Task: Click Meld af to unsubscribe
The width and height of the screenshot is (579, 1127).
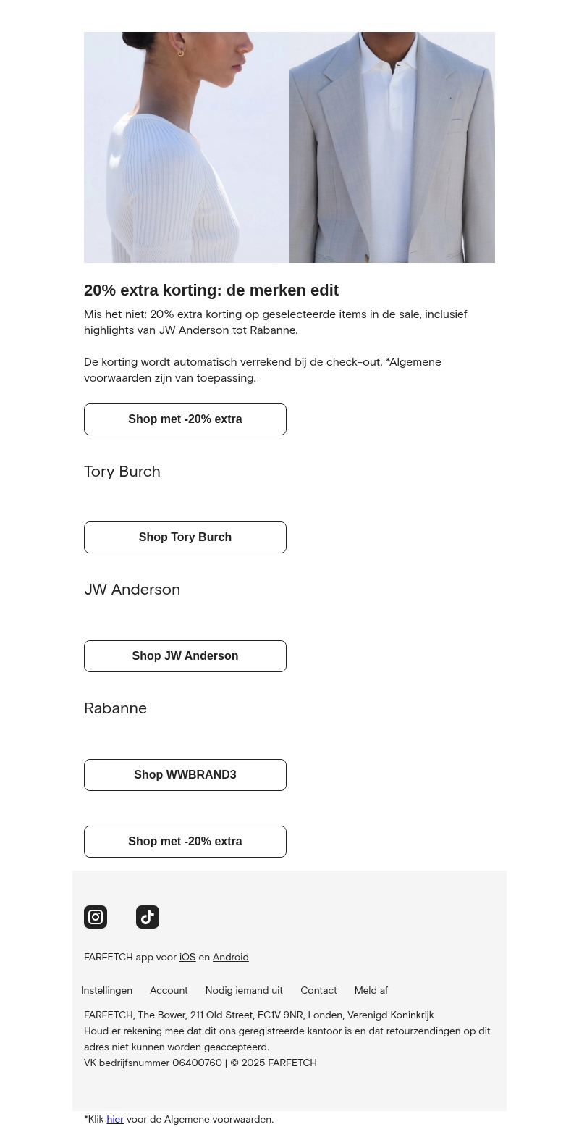Action: (371, 991)
